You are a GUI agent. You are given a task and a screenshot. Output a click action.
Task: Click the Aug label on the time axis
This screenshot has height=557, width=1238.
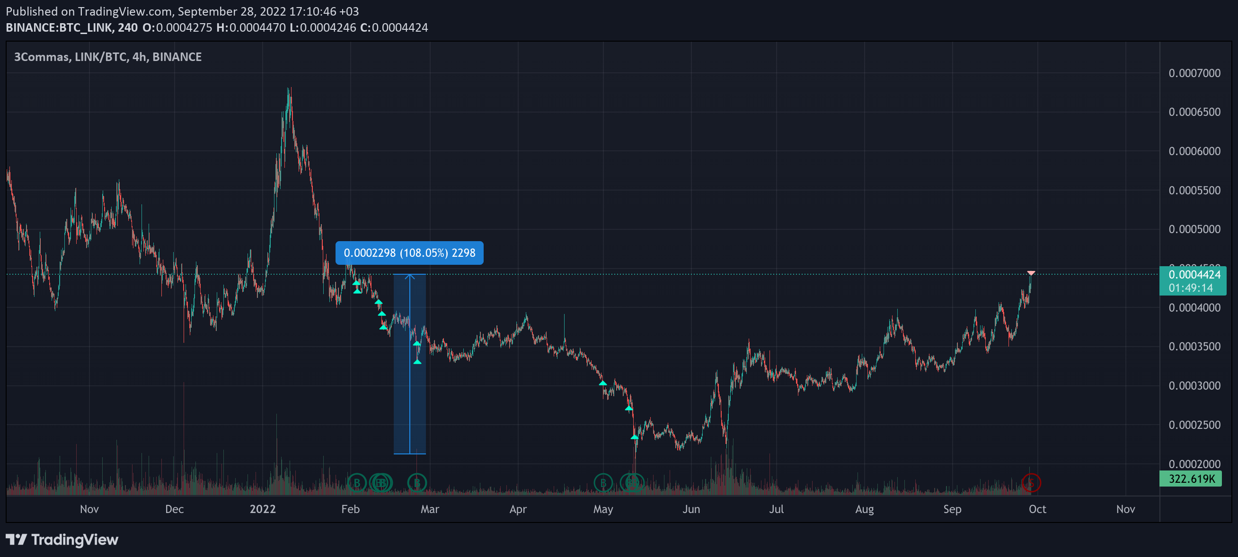coord(864,509)
